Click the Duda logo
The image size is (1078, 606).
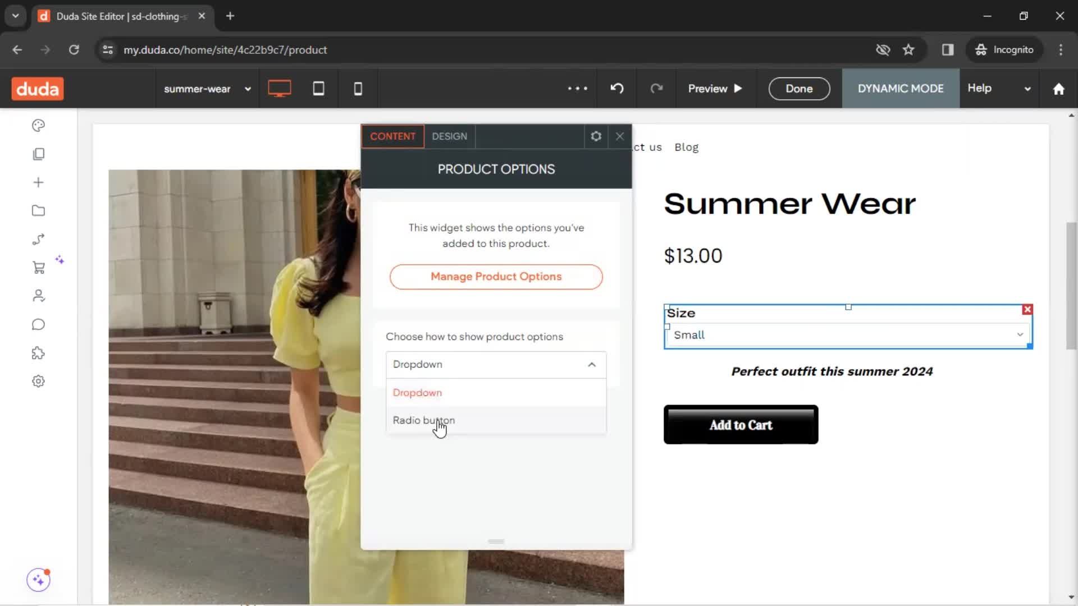tap(38, 89)
